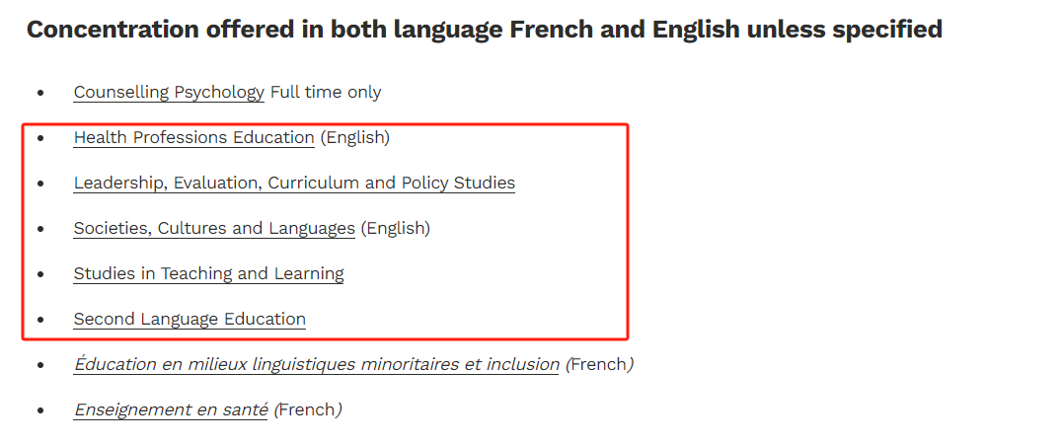Viewport: 1062px width, 444px height.
Task: Open the Societies, Cultures and Languages link
Action: click(x=214, y=228)
